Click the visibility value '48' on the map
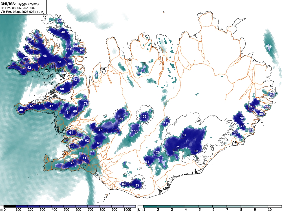The image size is (282, 212). [x=63, y=32]
